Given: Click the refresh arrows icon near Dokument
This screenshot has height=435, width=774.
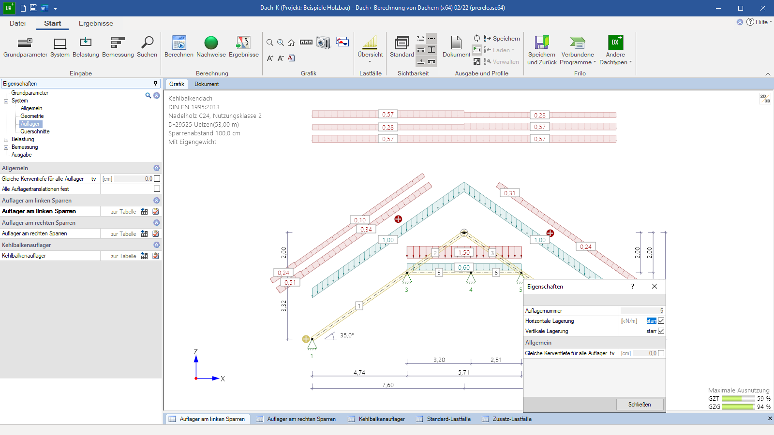Looking at the screenshot, I should [477, 38].
